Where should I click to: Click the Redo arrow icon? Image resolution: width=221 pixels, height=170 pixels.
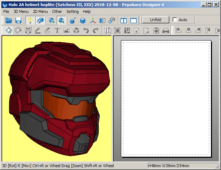[95, 31]
